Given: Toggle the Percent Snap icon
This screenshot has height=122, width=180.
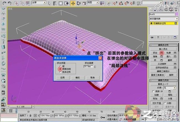Looking at the screenshot, I should (x=127, y=3).
